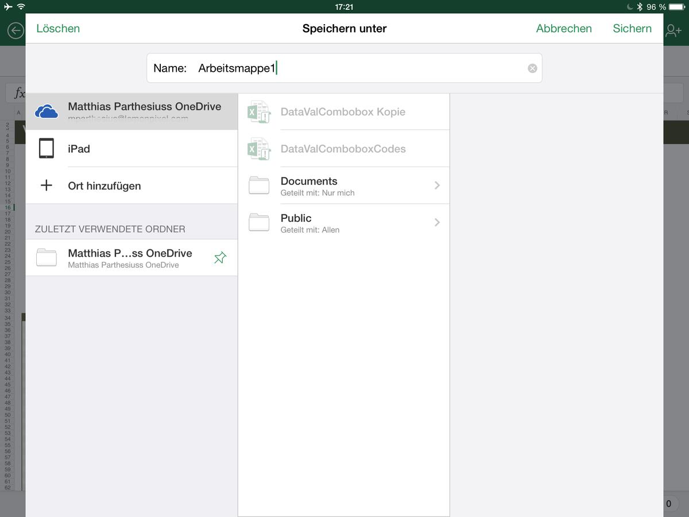Tap the plus icon to add a place
The image size is (689, 517).
coord(47,186)
